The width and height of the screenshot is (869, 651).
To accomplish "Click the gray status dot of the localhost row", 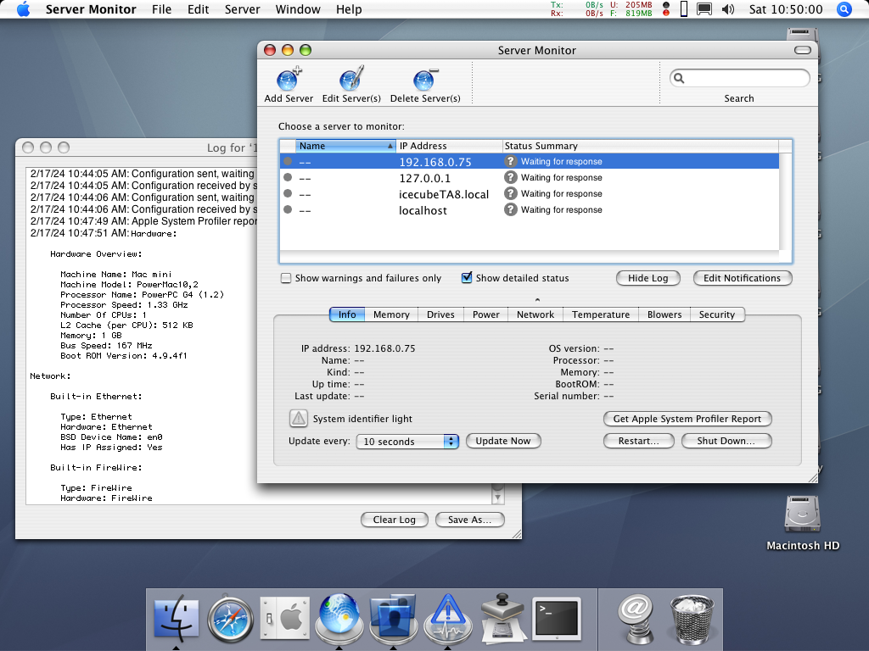I will point(288,209).
